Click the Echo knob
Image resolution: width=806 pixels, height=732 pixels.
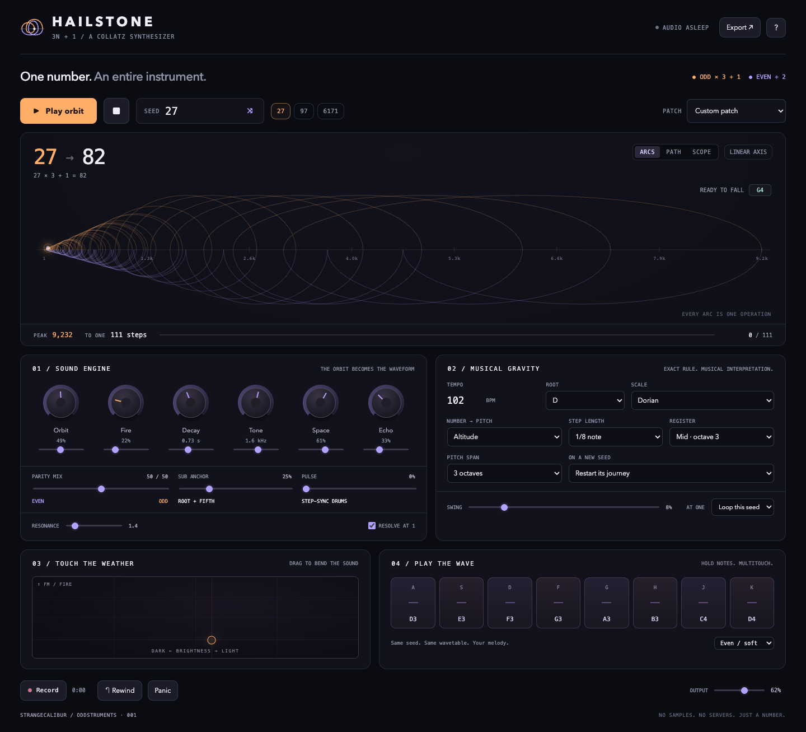click(386, 402)
